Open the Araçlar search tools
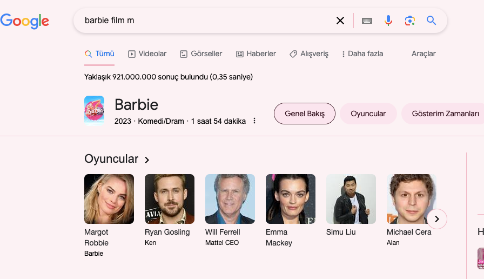Screen dimensions: 484x279 point(423,54)
